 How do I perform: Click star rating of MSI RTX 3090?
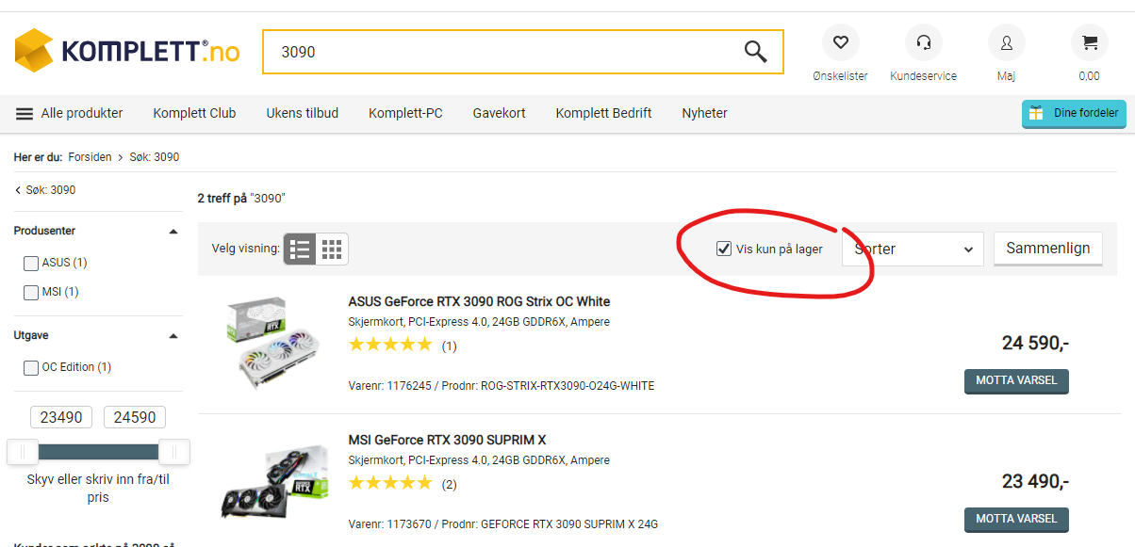click(389, 483)
